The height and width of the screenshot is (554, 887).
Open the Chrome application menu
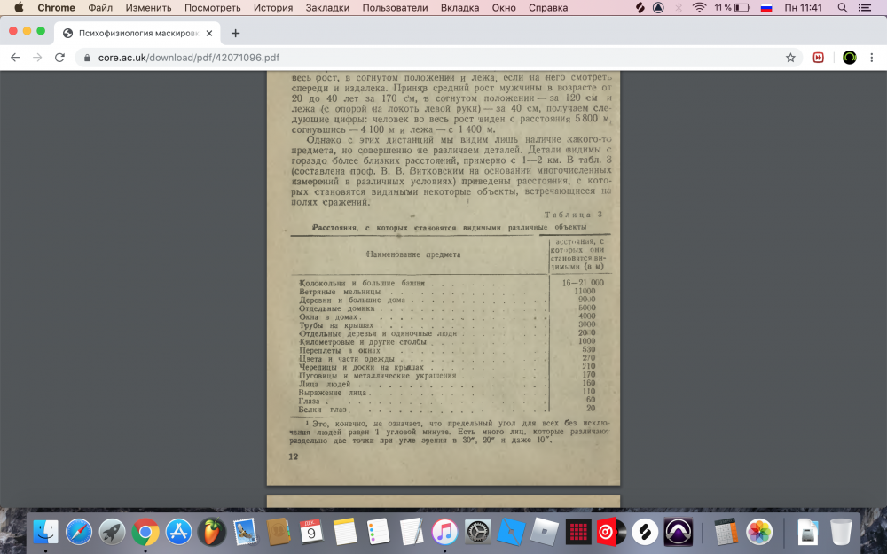(x=56, y=8)
